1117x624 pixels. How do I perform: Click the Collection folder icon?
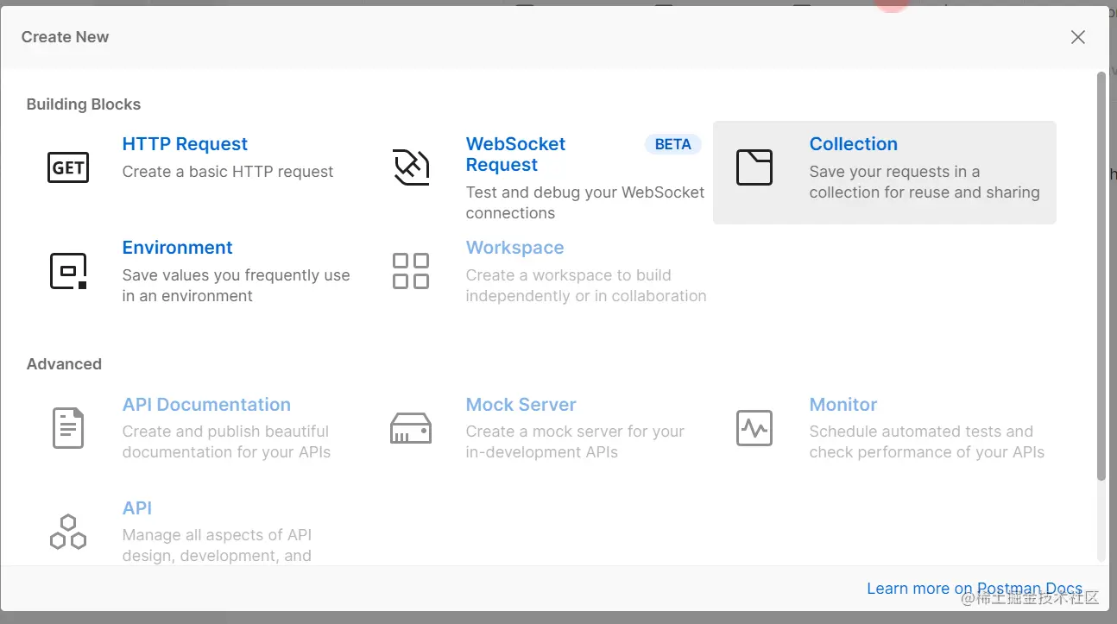click(x=754, y=167)
